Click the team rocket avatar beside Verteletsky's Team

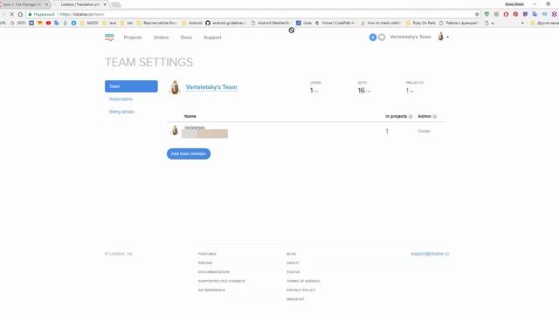click(x=175, y=87)
